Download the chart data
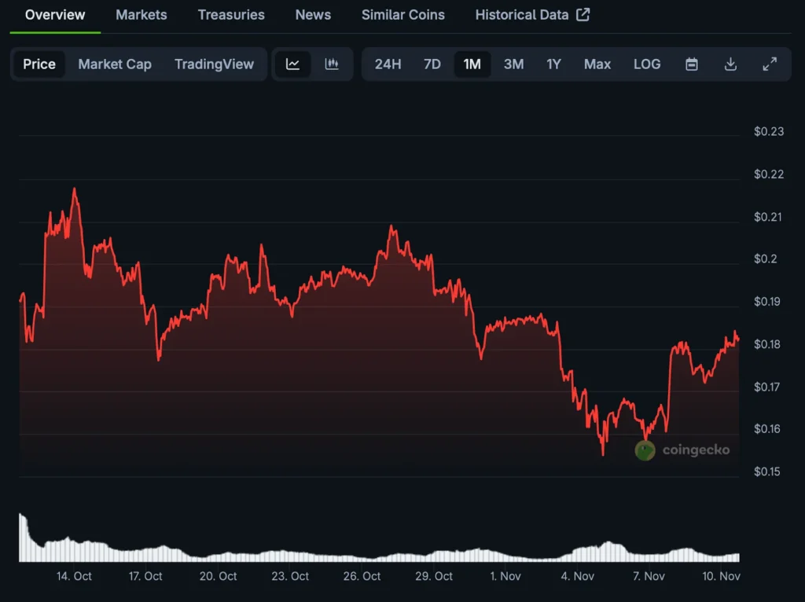 tap(730, 64)
